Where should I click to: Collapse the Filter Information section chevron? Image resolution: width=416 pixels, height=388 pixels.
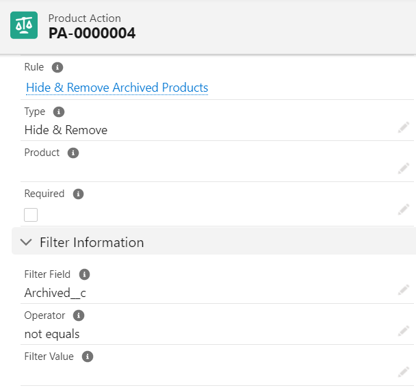[26, 242]
